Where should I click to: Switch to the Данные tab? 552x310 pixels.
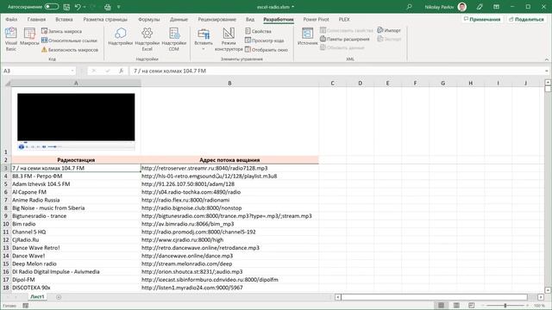coord(179,19)
